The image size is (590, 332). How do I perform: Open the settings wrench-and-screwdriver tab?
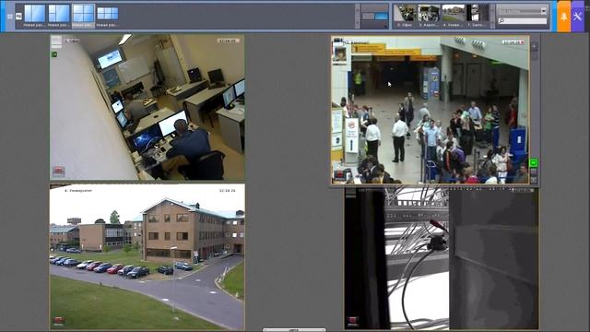pyautogui.click(x=578, y=17)
